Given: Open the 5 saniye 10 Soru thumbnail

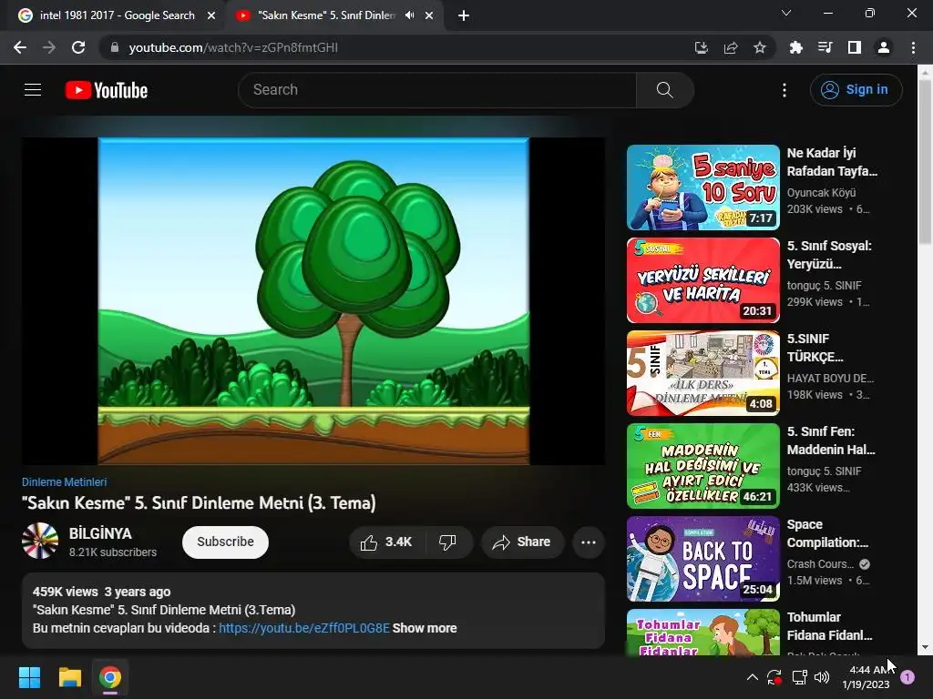Looking at the screenshot, I should [x=702, y=187].
